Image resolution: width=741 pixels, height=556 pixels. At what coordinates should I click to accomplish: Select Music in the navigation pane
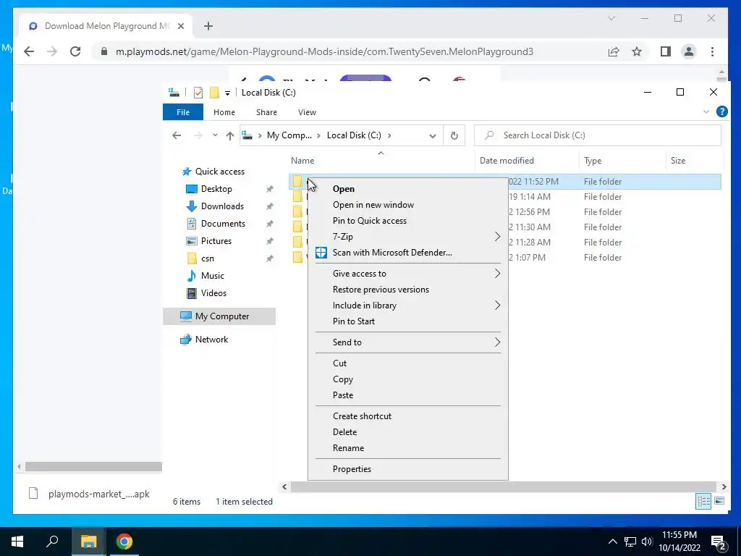[212, 276]
